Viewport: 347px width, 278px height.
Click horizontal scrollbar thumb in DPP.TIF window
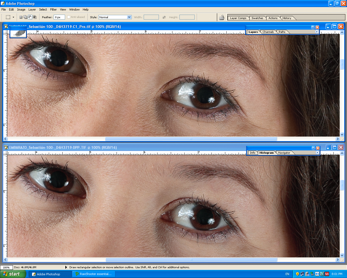(191, 260)
